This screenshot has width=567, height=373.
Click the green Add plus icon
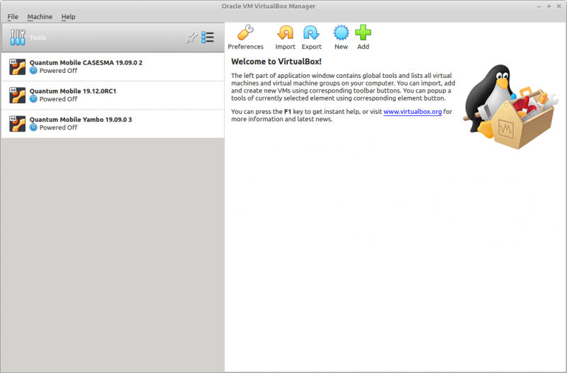coord(363,33)
